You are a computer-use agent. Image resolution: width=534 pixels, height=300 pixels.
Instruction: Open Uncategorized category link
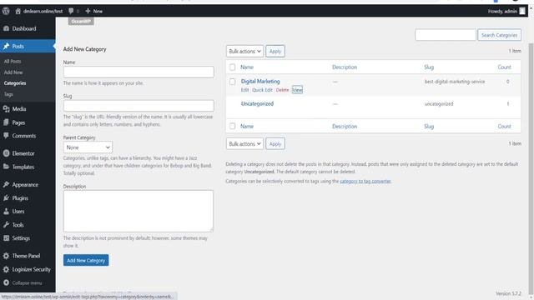[x=257, y=103]
